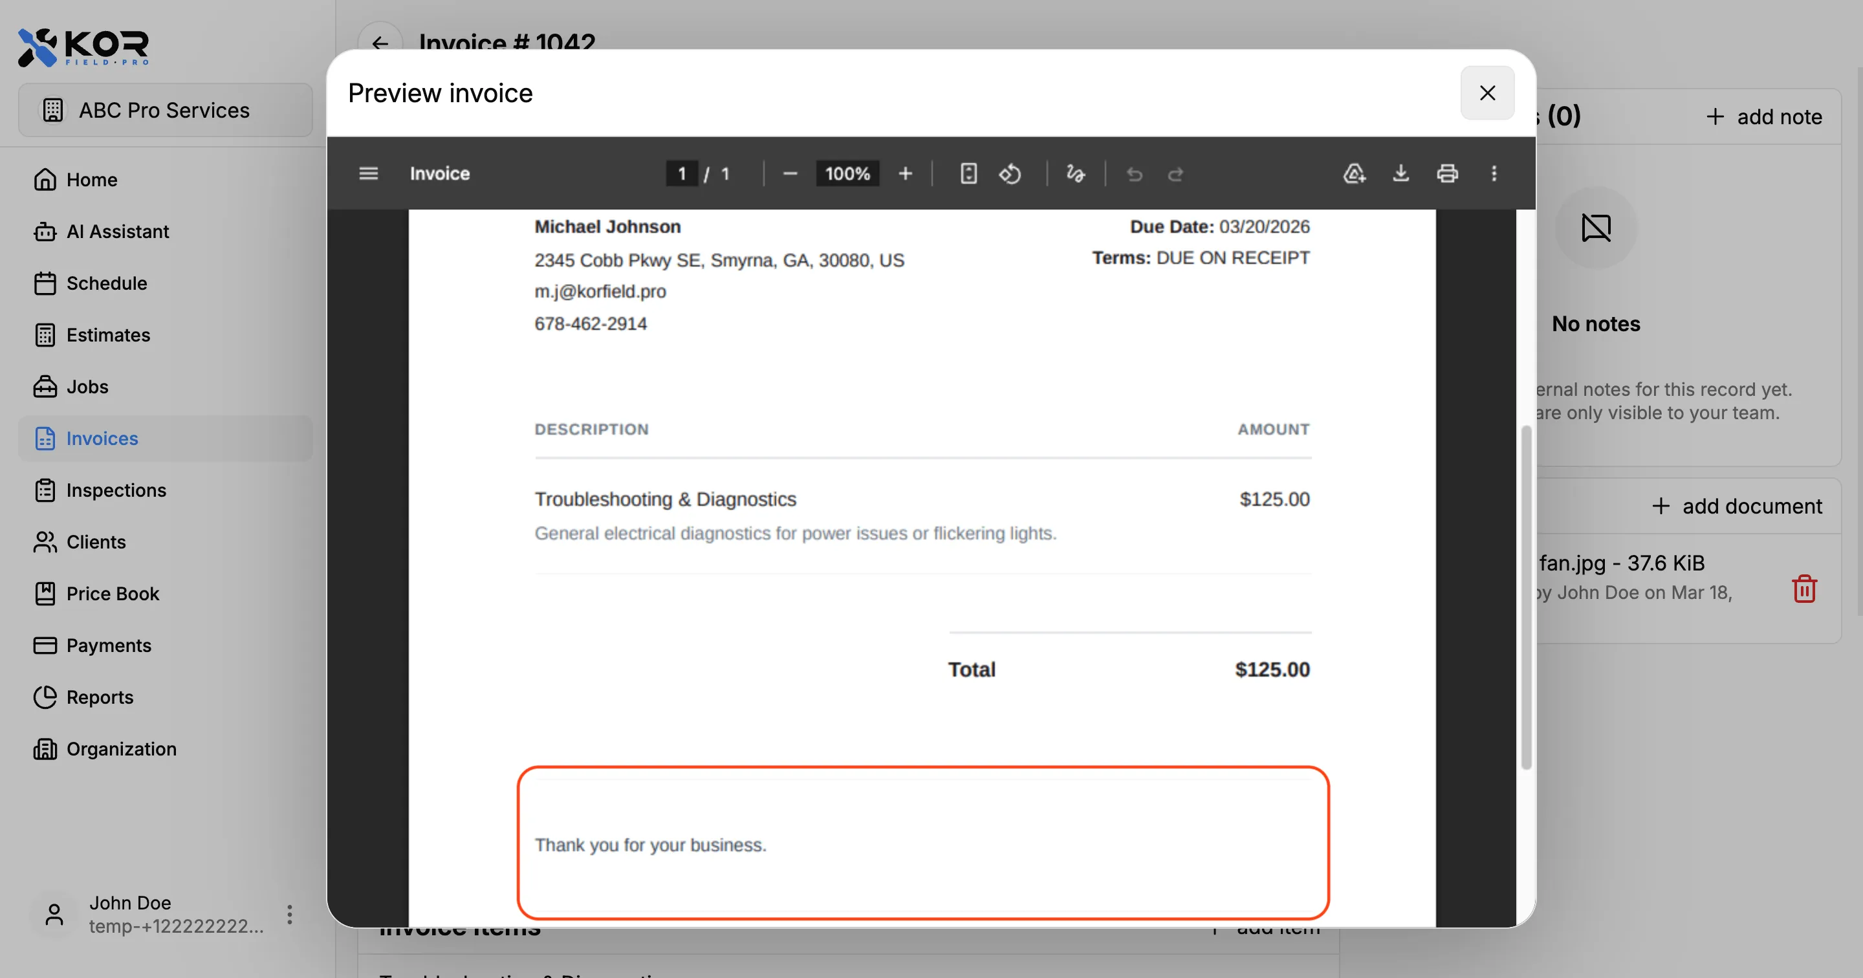Download the invoice PDF
The width and height of the screenshot is (1863, 978).
point(1401,173)
